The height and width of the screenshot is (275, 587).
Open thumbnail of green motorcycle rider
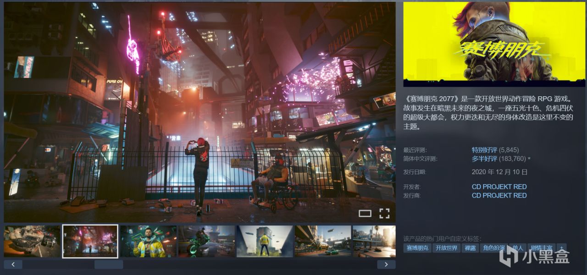(x=206, y=241)
